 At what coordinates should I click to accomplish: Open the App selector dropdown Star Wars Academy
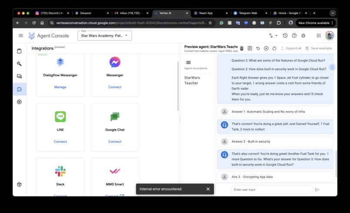[105, 36]
